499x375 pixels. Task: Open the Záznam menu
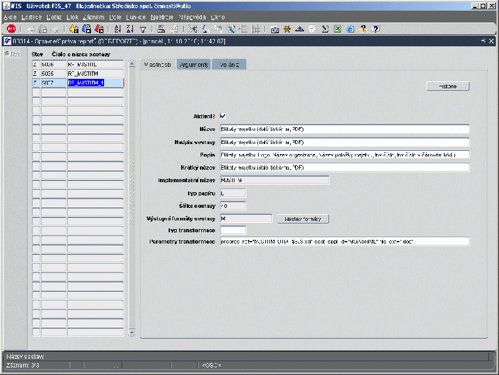click(x=93, y=17)
